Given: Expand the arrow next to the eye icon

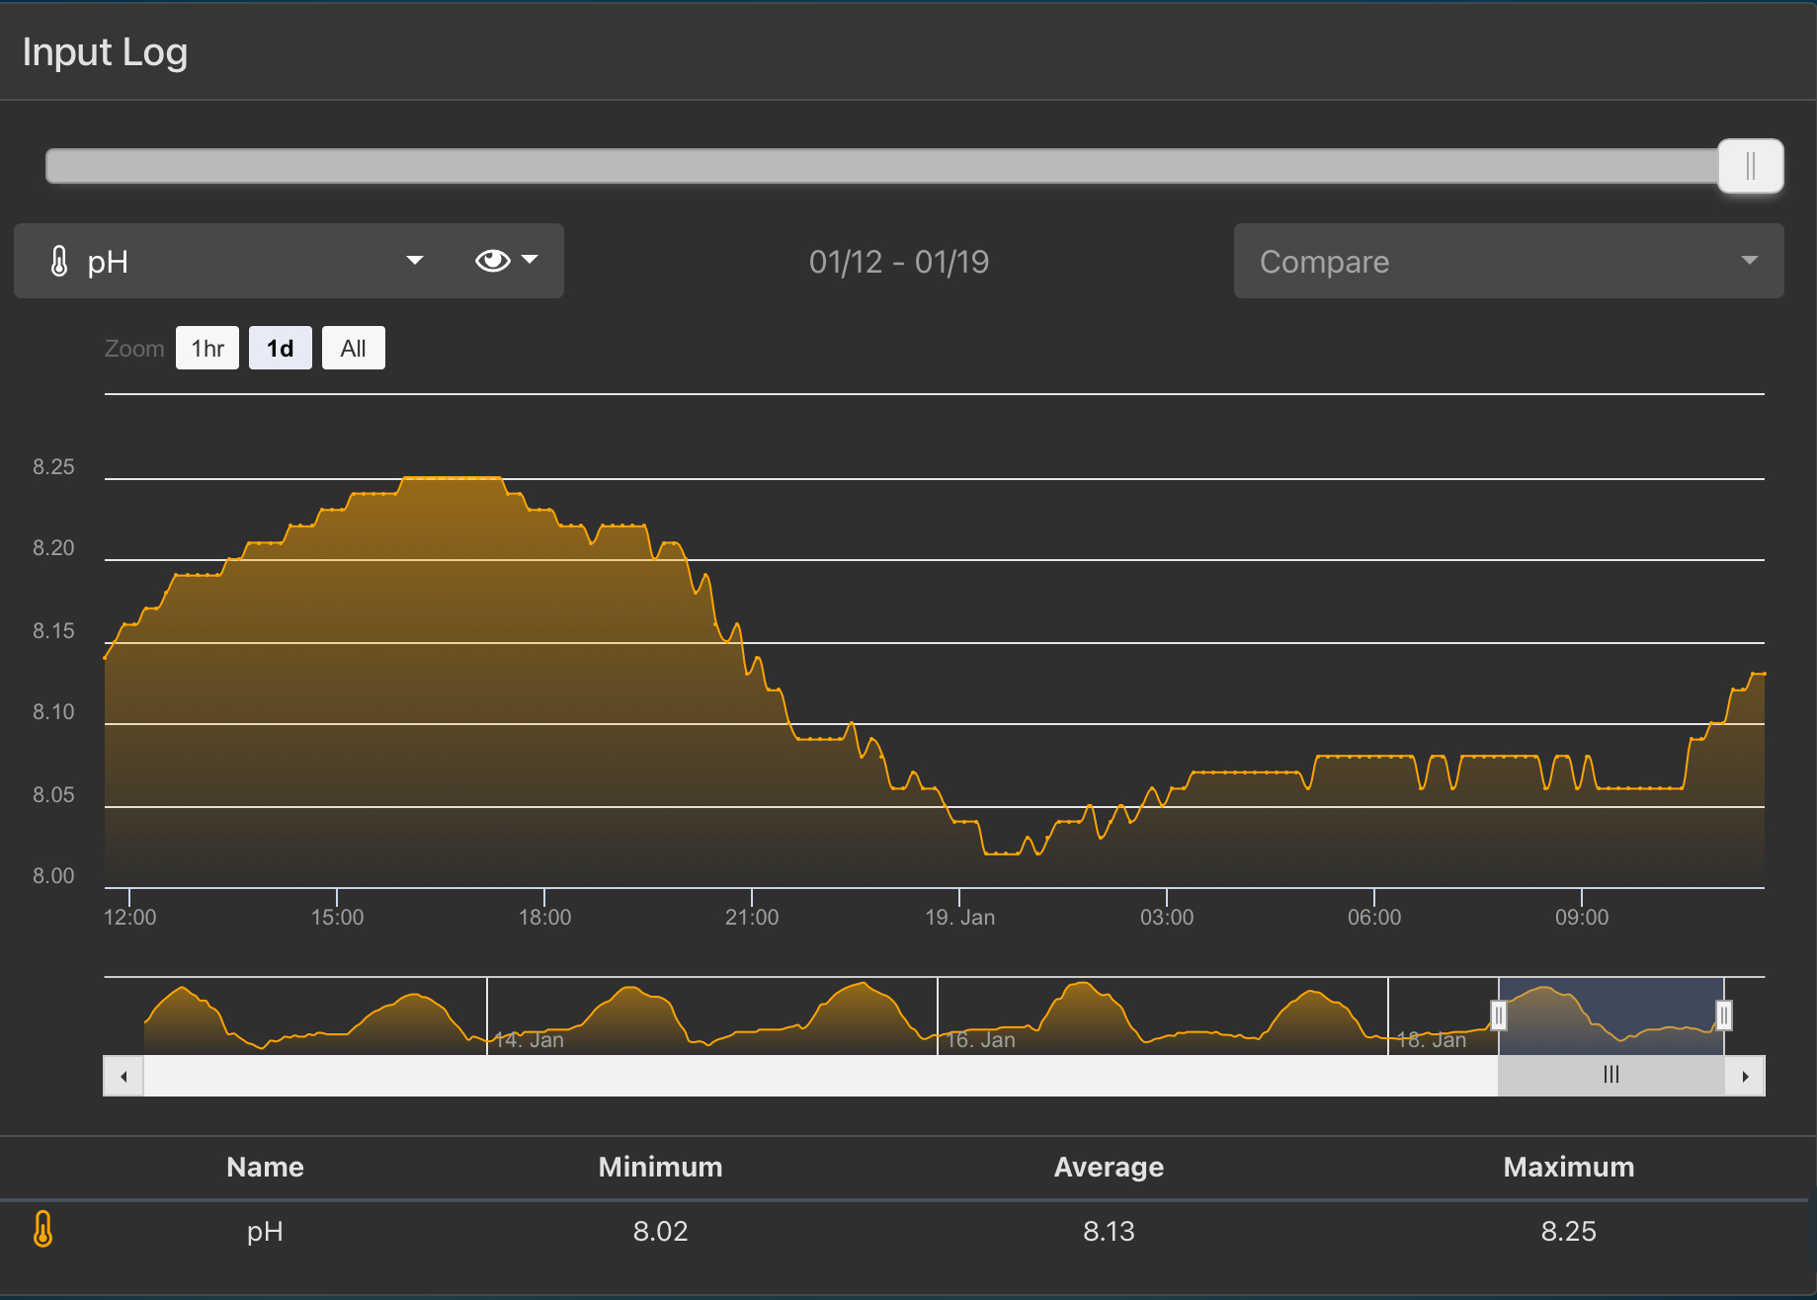Looking at the screenshot, I should point(531,260).
